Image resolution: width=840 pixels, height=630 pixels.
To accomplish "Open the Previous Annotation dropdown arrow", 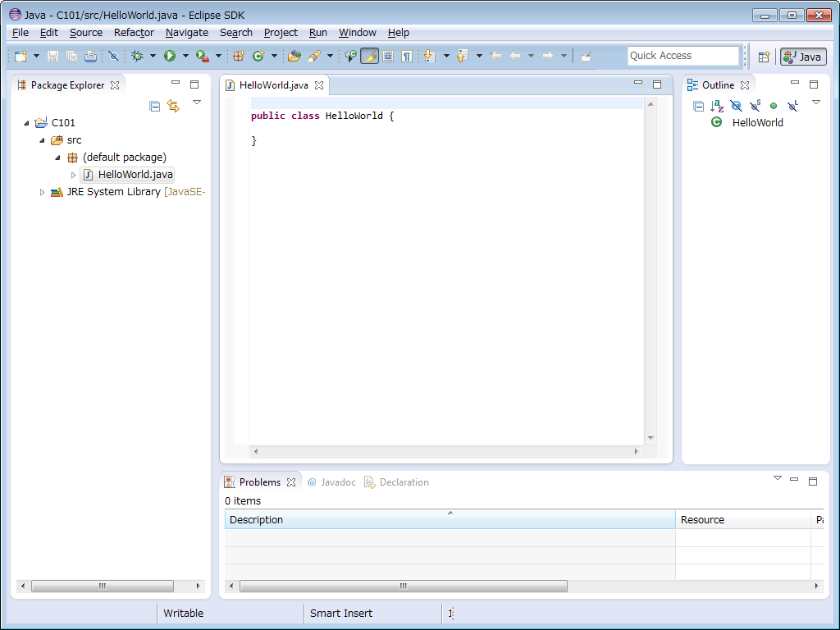I will pos(479,56).
